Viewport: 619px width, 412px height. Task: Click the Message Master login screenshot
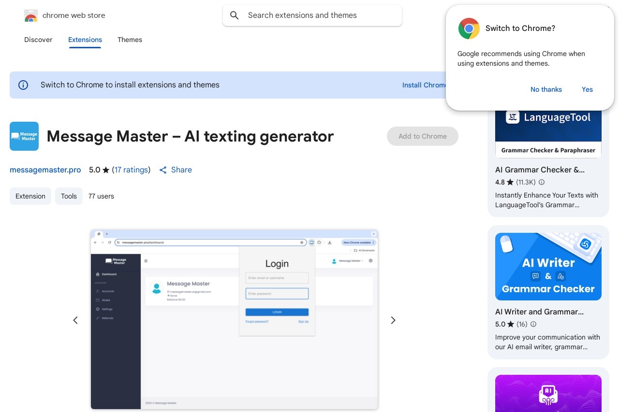235,319
